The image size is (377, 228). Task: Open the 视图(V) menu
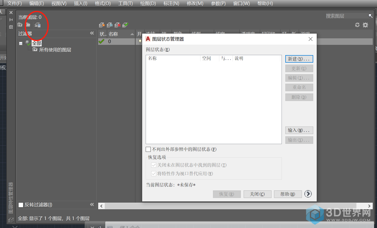[x=59, y=4]
